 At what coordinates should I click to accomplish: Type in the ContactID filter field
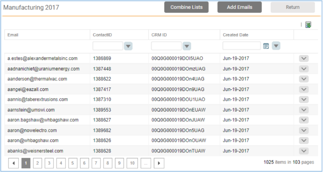coord(108,46)
